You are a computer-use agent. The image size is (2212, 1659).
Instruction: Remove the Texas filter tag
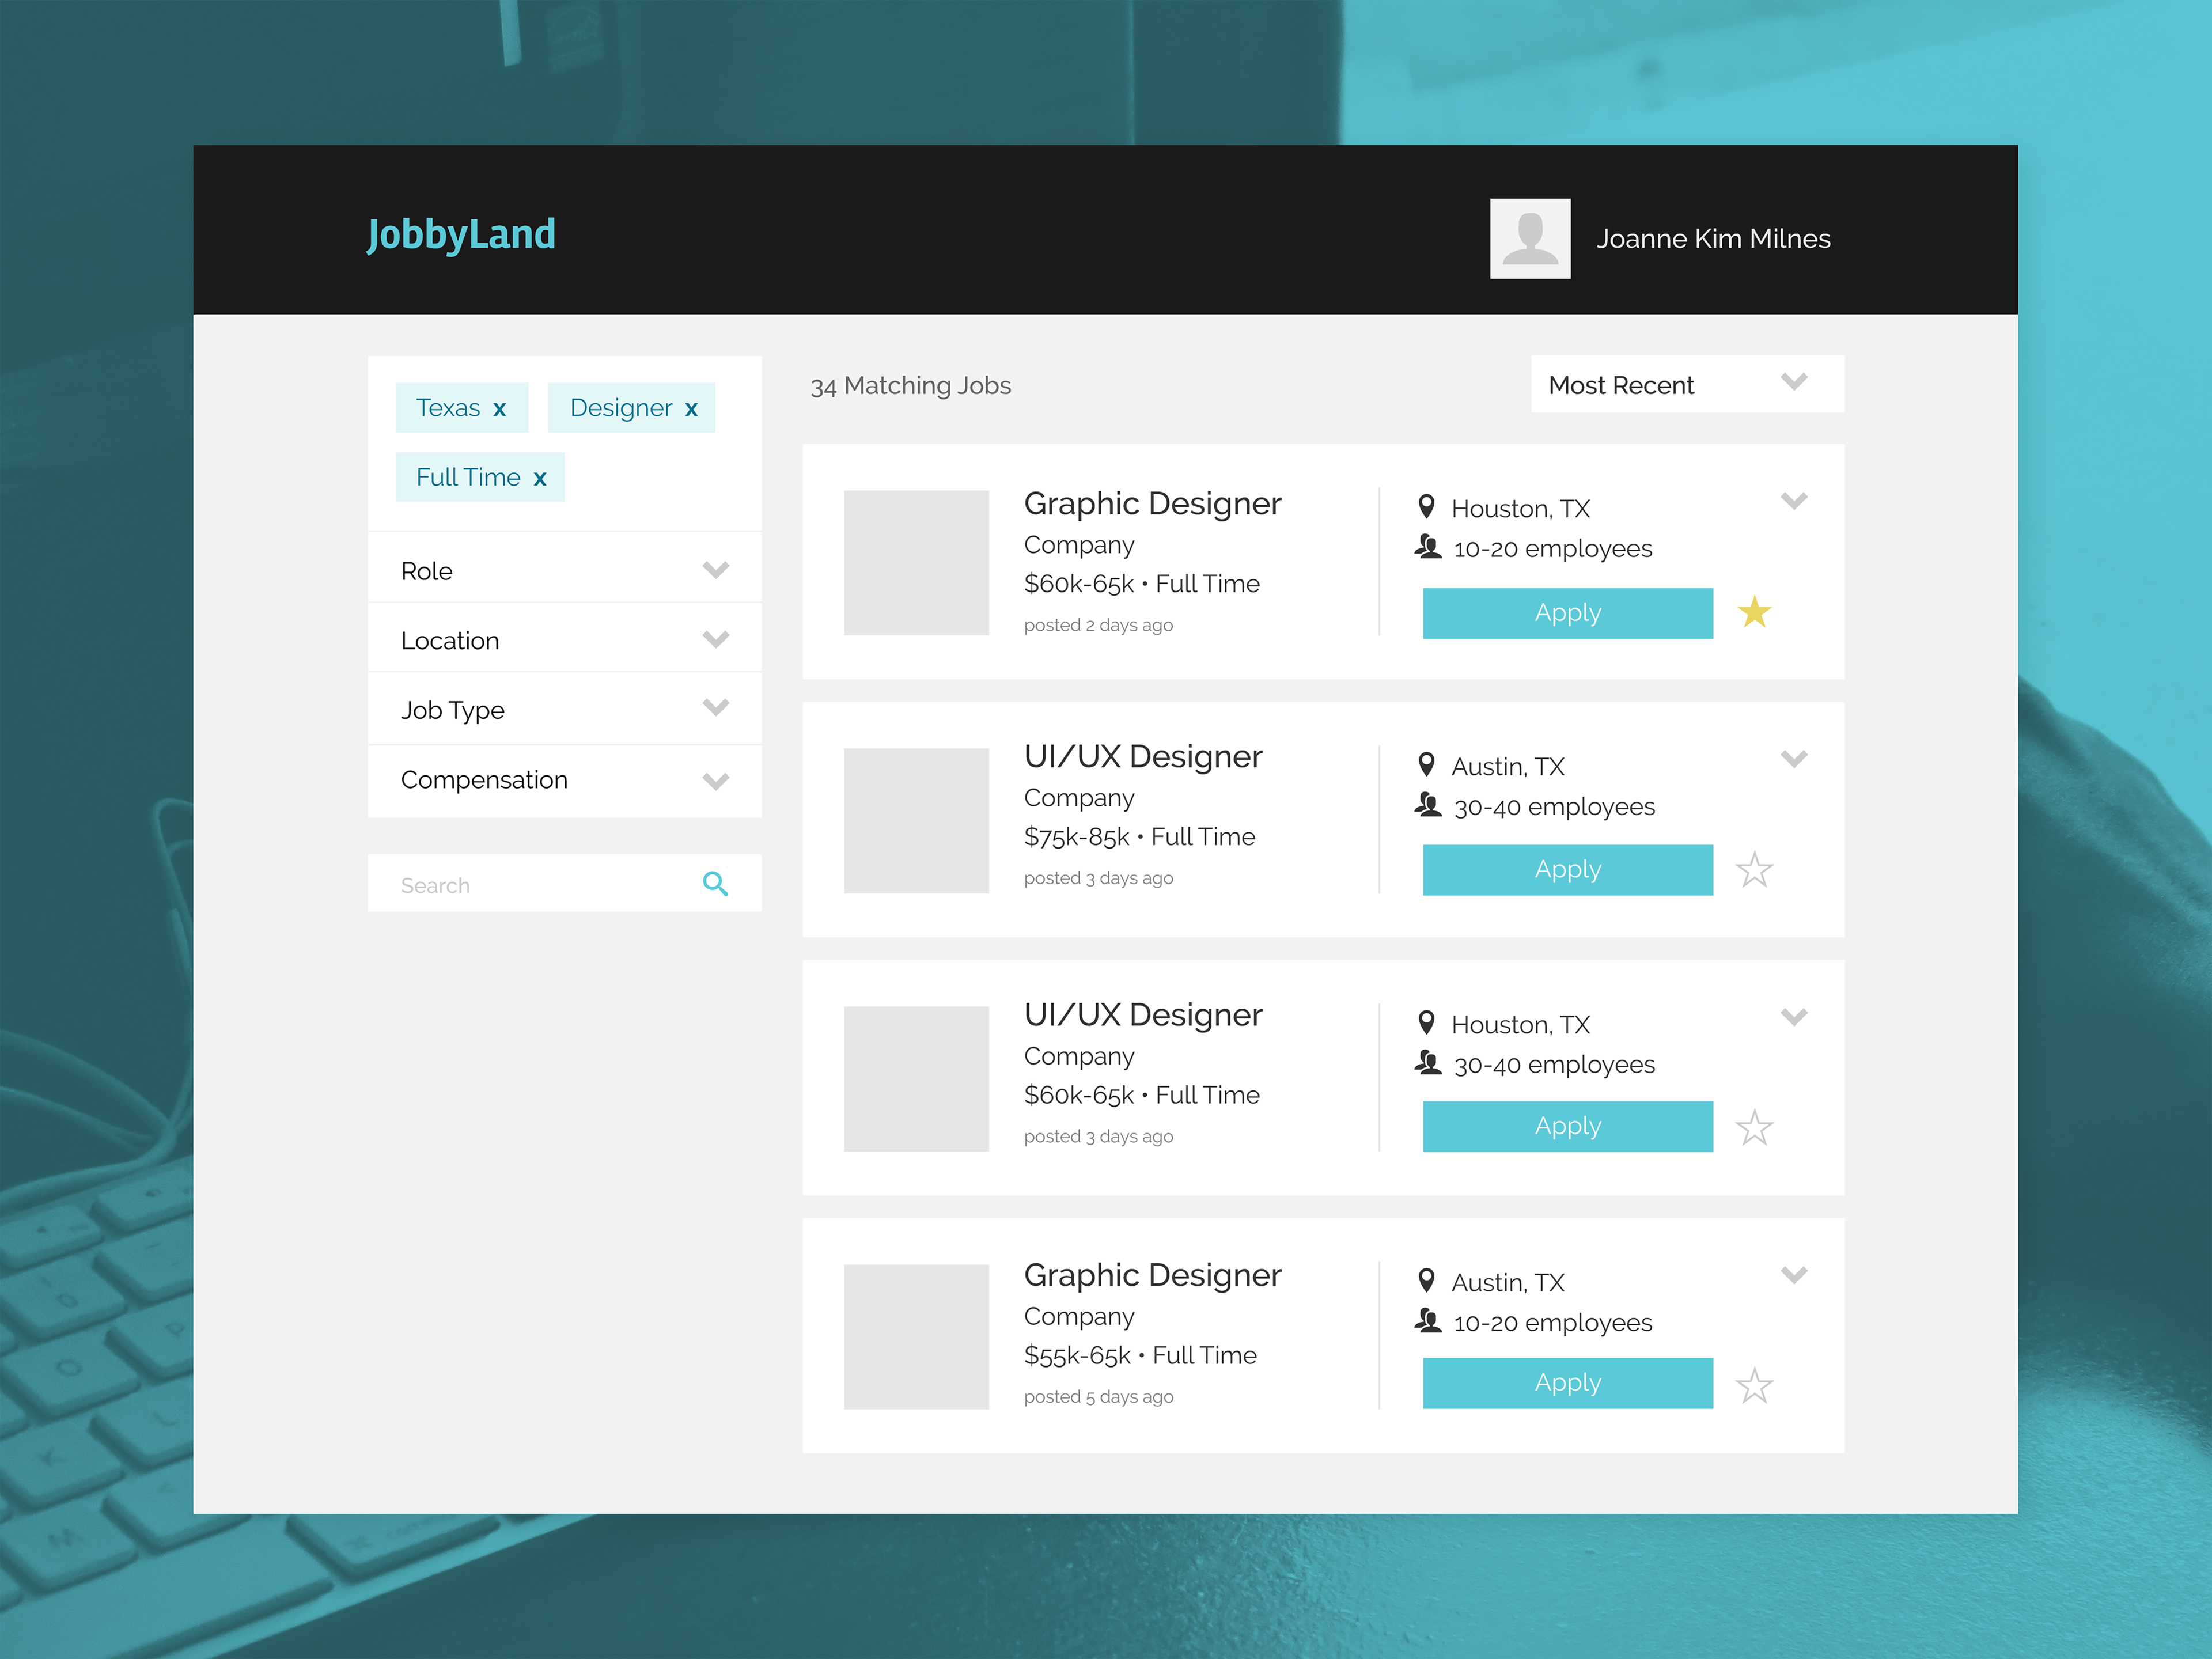click(x=499, y=410)
